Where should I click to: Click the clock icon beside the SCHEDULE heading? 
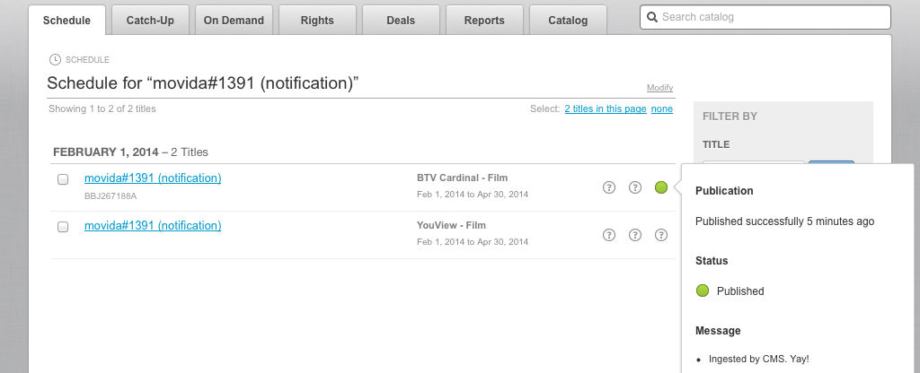point(56,60)
